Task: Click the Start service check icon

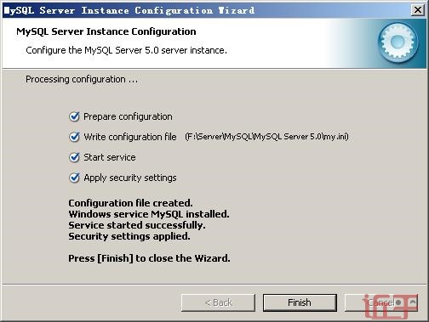Action: 74,157
